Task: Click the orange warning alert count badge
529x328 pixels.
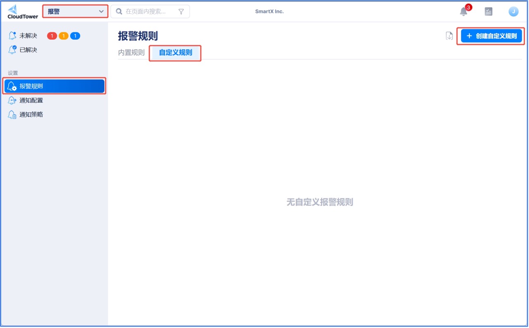Action: click(64, 36)
